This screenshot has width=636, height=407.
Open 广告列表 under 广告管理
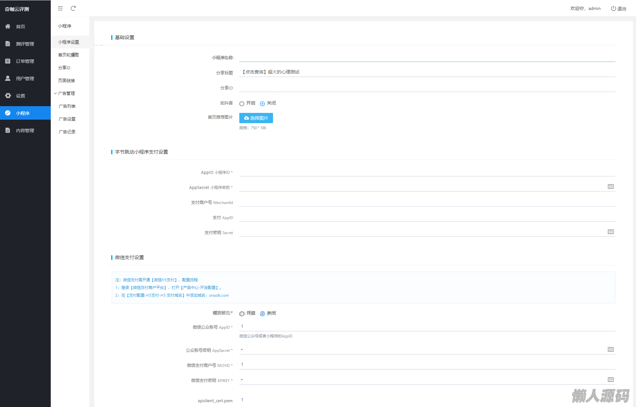[67, 106]
